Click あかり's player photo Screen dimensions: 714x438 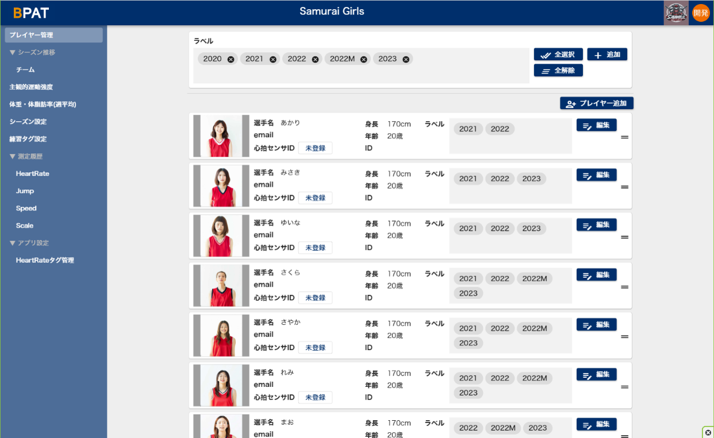[221, 136]
